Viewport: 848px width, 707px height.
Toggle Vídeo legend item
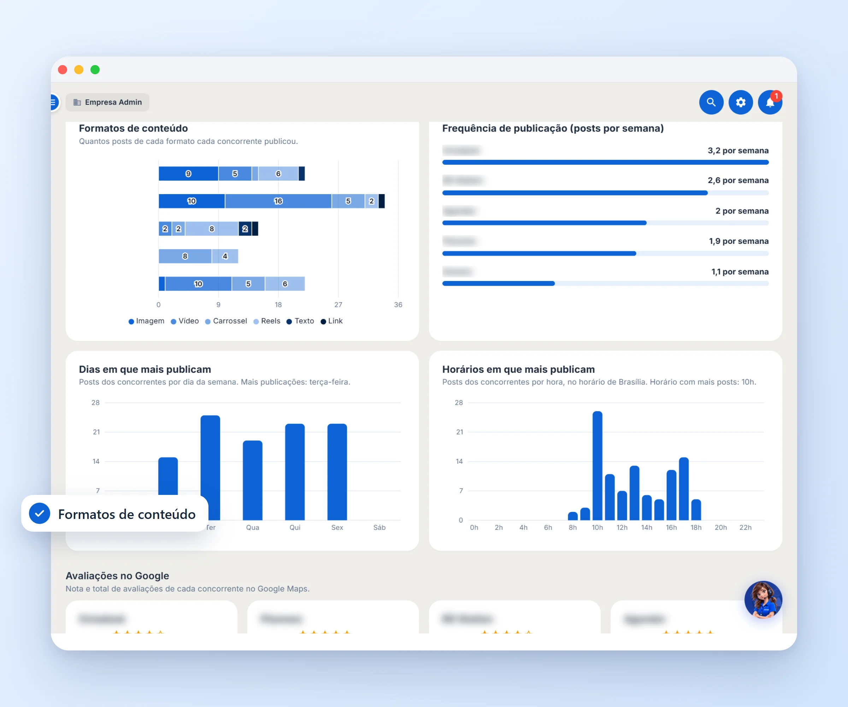[185, 321]
